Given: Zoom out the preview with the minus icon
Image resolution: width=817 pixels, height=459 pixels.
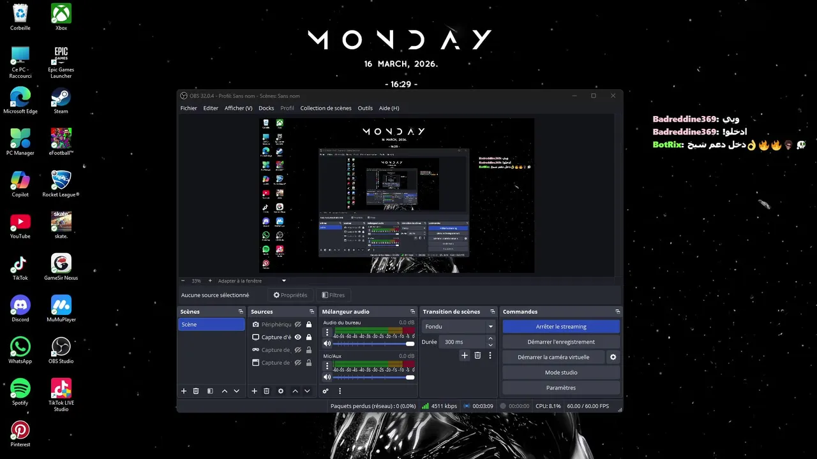Looking at the screenshot, I should point(183,280).
